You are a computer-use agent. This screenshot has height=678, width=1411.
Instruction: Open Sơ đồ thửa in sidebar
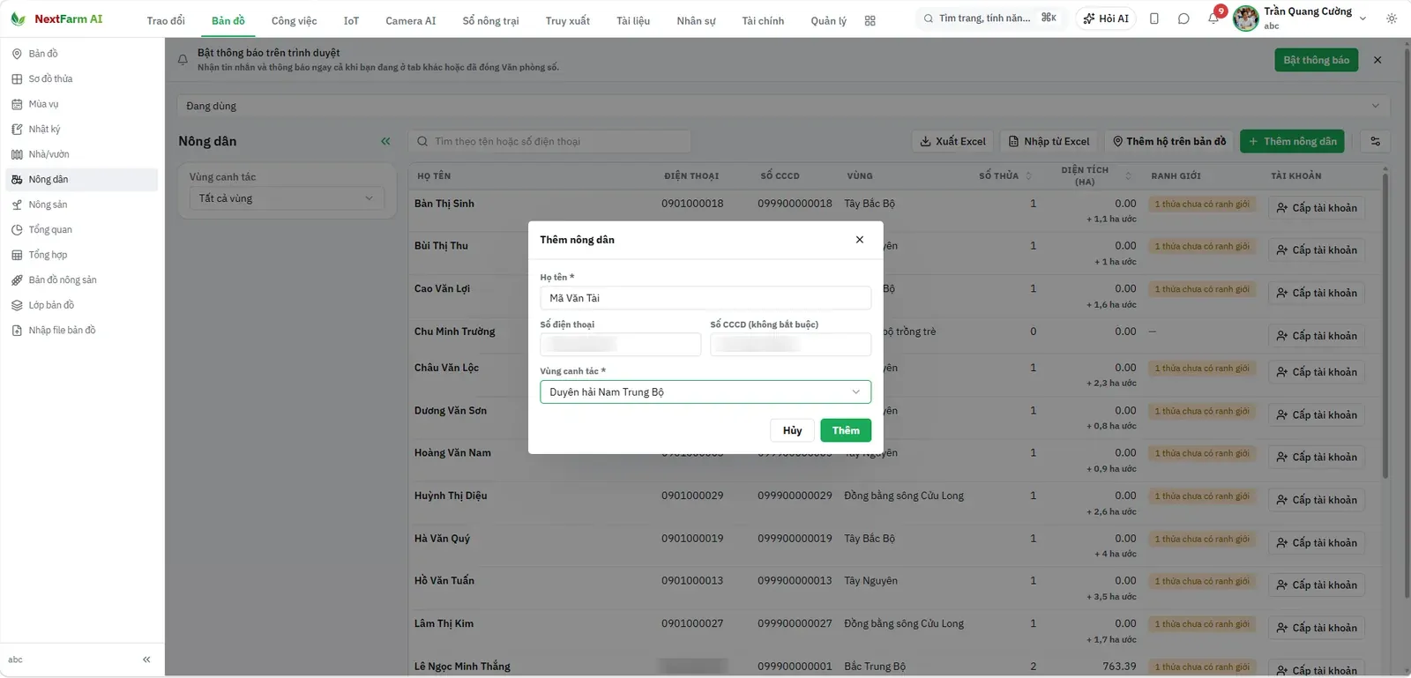point(81,78)
